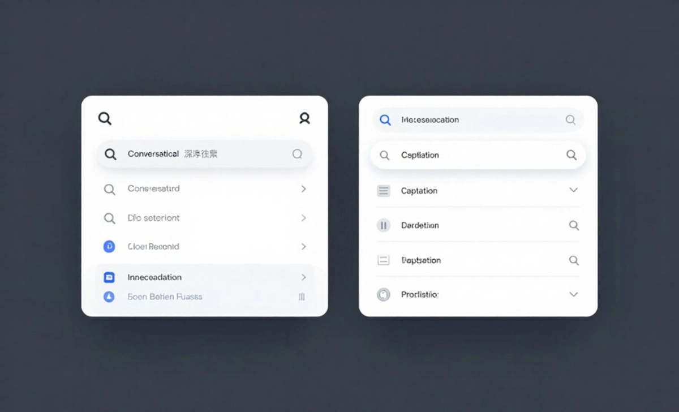The width and height of the screenshot is (679, 412).
Task: Select the large magnifier icon at top left
Action: [x=105, y=118]
